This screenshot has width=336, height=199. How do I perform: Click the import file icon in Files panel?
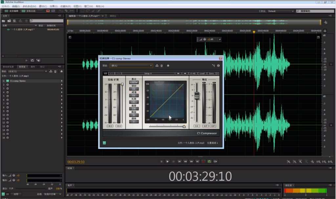(x=9, y=21)
